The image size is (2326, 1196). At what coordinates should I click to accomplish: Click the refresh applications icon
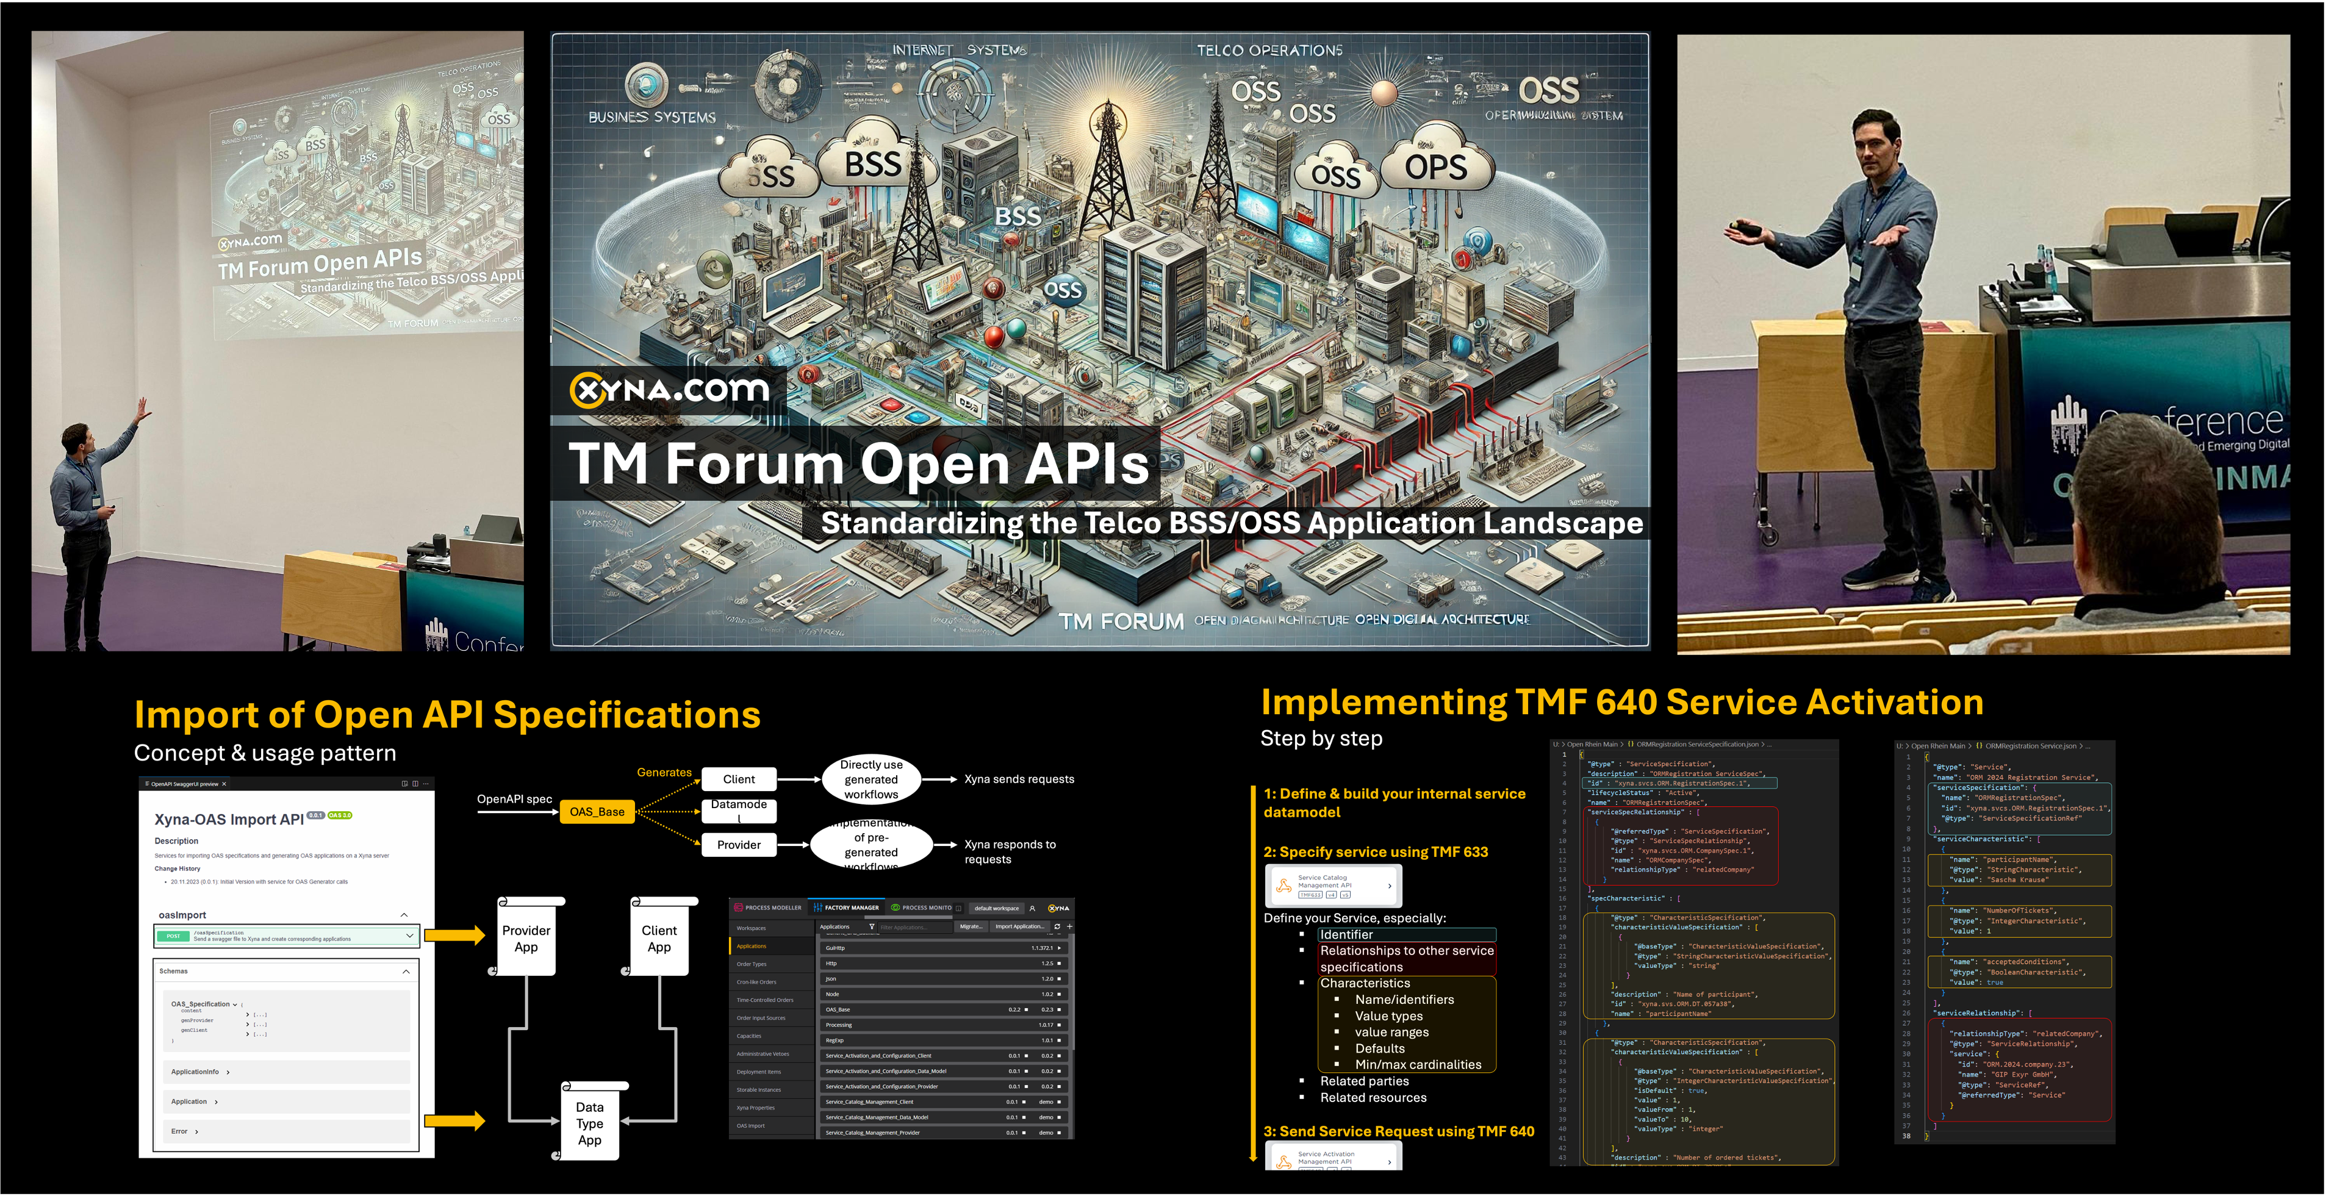coord(1057,926)
